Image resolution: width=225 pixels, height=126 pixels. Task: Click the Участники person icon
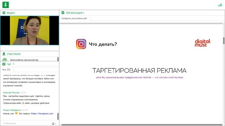coord(4,54)
